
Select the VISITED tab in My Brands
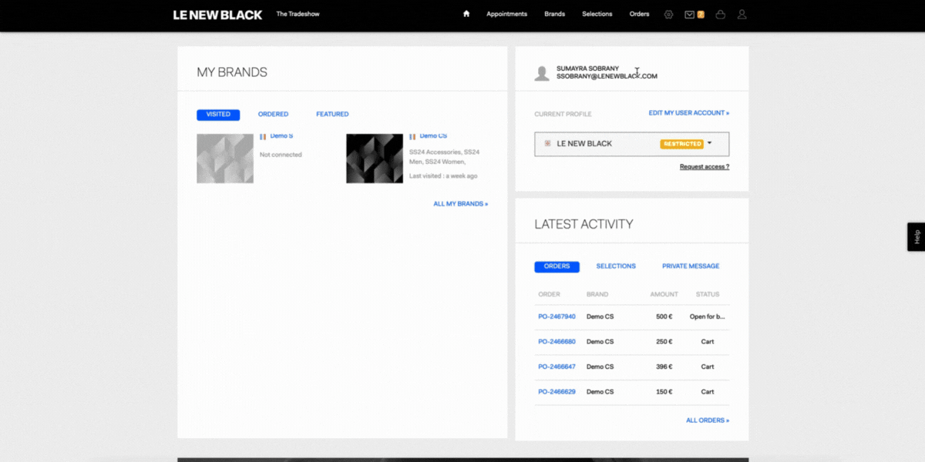218,115
